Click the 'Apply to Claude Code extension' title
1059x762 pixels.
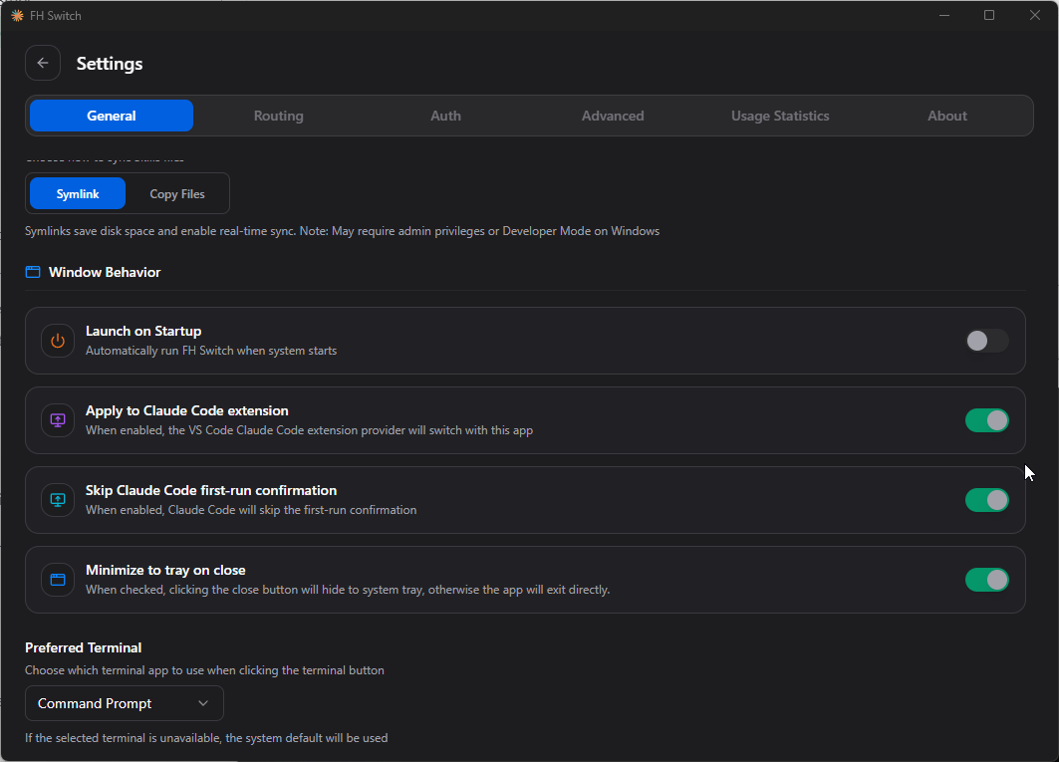coord(187,410)
